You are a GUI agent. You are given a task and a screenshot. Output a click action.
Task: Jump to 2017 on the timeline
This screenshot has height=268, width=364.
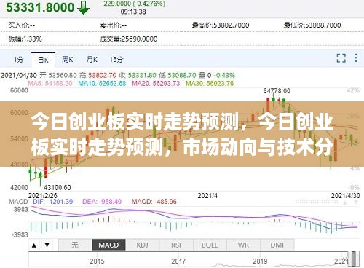tap(178, 261)
